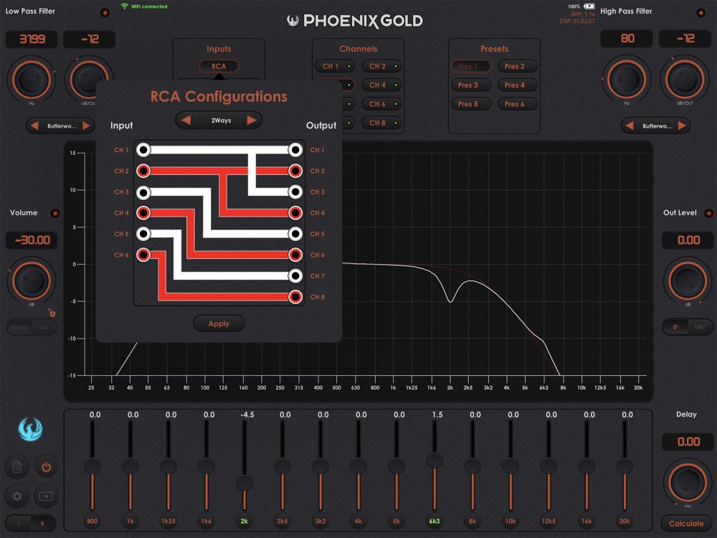Apply the RCA configuration
The height and width of the screenshot is (538, 717).
tap(219, 324)
